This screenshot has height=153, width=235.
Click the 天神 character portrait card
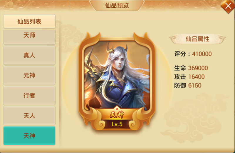point(117,81)
